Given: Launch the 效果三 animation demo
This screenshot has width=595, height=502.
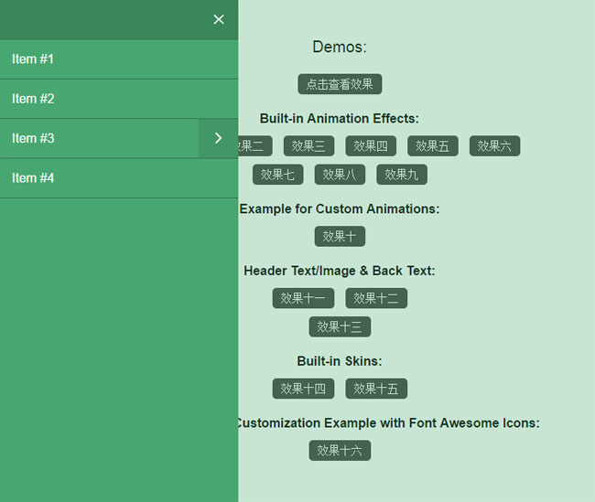Looking at the screenshot, I should click(308, 146).
